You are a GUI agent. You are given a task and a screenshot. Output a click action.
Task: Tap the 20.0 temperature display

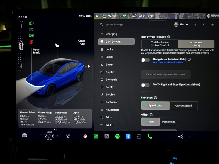(49, 136)
